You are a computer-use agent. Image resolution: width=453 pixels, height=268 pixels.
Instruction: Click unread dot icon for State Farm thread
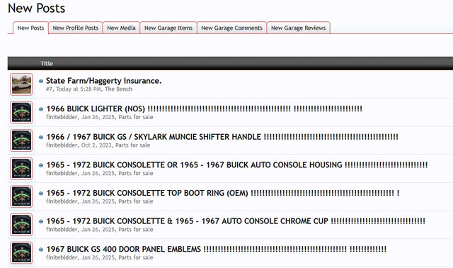tap(41, 81)
